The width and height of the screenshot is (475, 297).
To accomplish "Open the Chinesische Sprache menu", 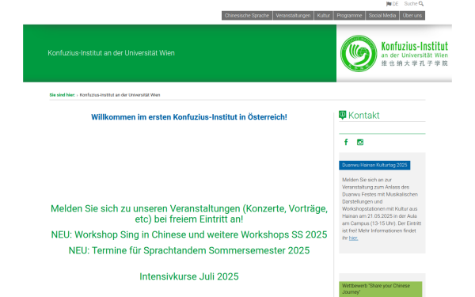I will tap(247, 16).
